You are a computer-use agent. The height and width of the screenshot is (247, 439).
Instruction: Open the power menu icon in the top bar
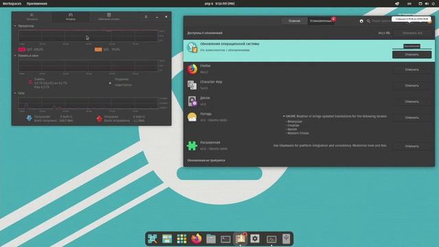pos(433,3)
